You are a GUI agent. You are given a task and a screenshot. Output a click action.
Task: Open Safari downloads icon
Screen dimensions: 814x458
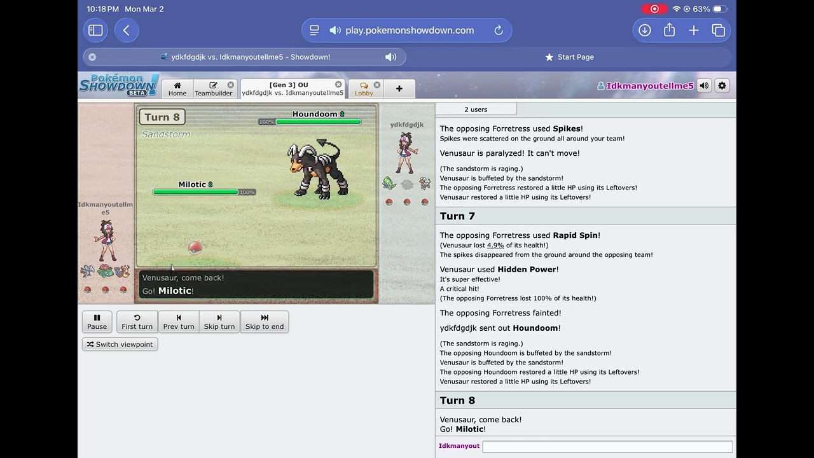pyautogui.click(x=645, y=30)
